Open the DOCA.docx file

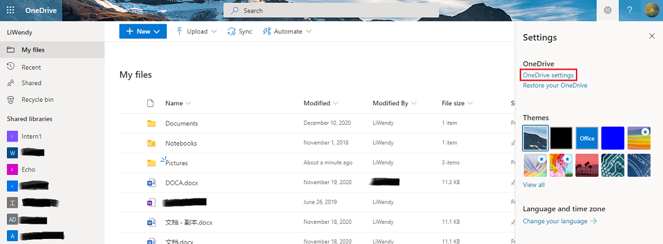point(181,183)
